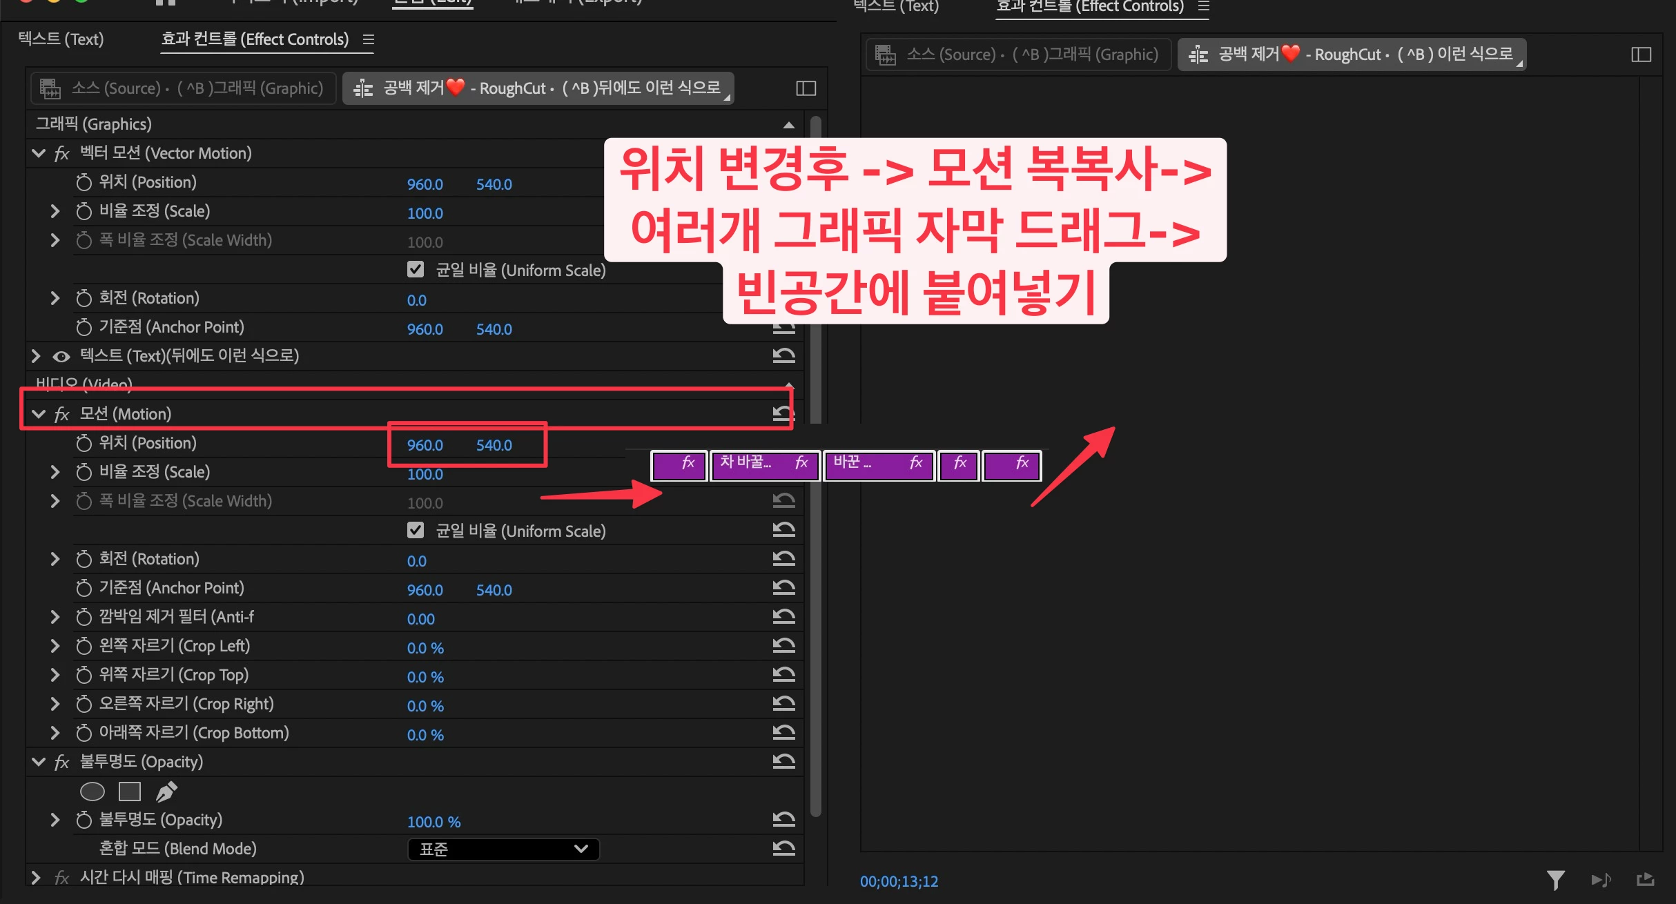
Task: Toggle timeline view icon in left panel
Action: [806, 88]
